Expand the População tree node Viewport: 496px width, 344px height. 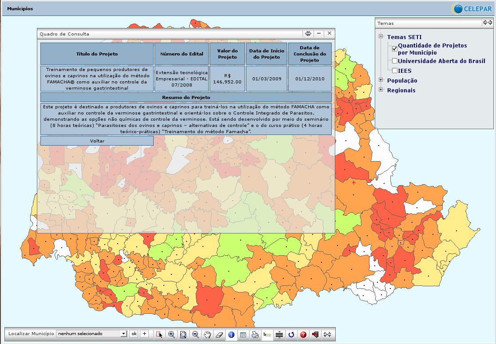381,80
